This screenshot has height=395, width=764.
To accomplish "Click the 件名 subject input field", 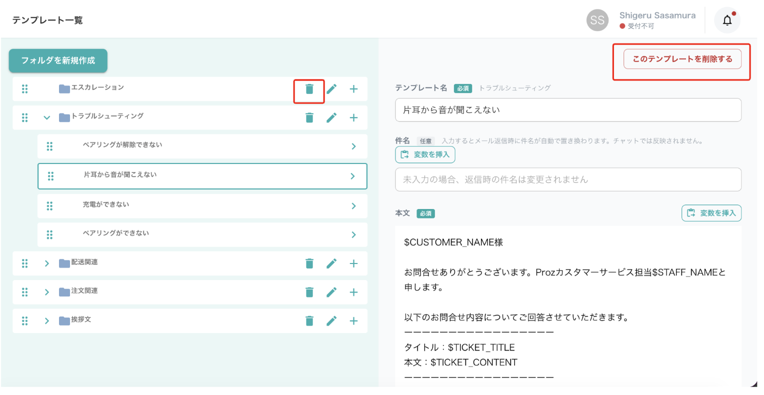I will pyautogui.click(x=568, y=179).
